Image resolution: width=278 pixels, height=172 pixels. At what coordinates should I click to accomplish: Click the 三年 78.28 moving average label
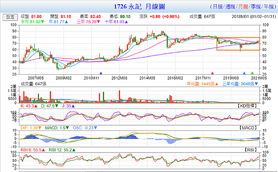(88, 22)
